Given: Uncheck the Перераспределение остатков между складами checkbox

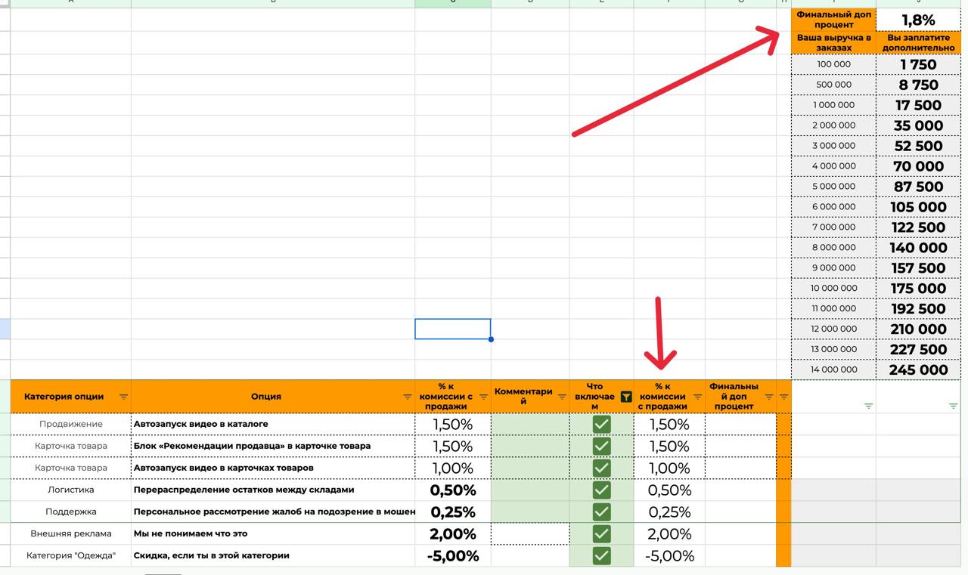Looking at the screenshot, I should point(601,490).
